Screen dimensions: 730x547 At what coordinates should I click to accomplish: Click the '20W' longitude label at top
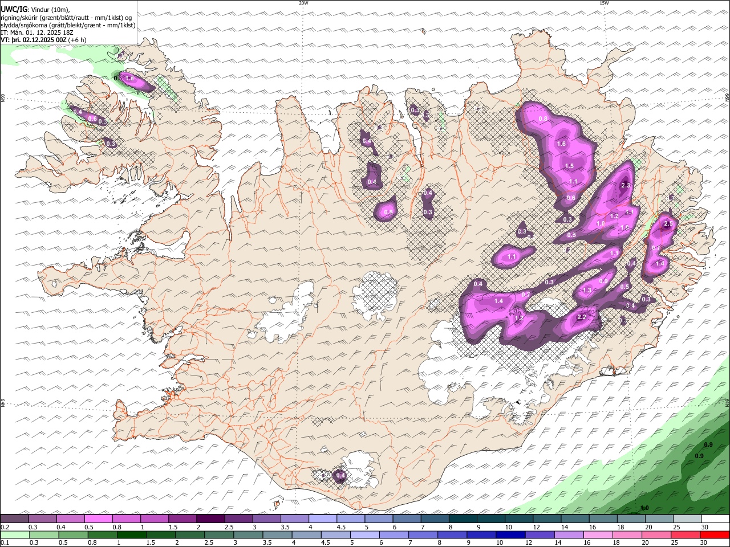(x=303, y=3)
